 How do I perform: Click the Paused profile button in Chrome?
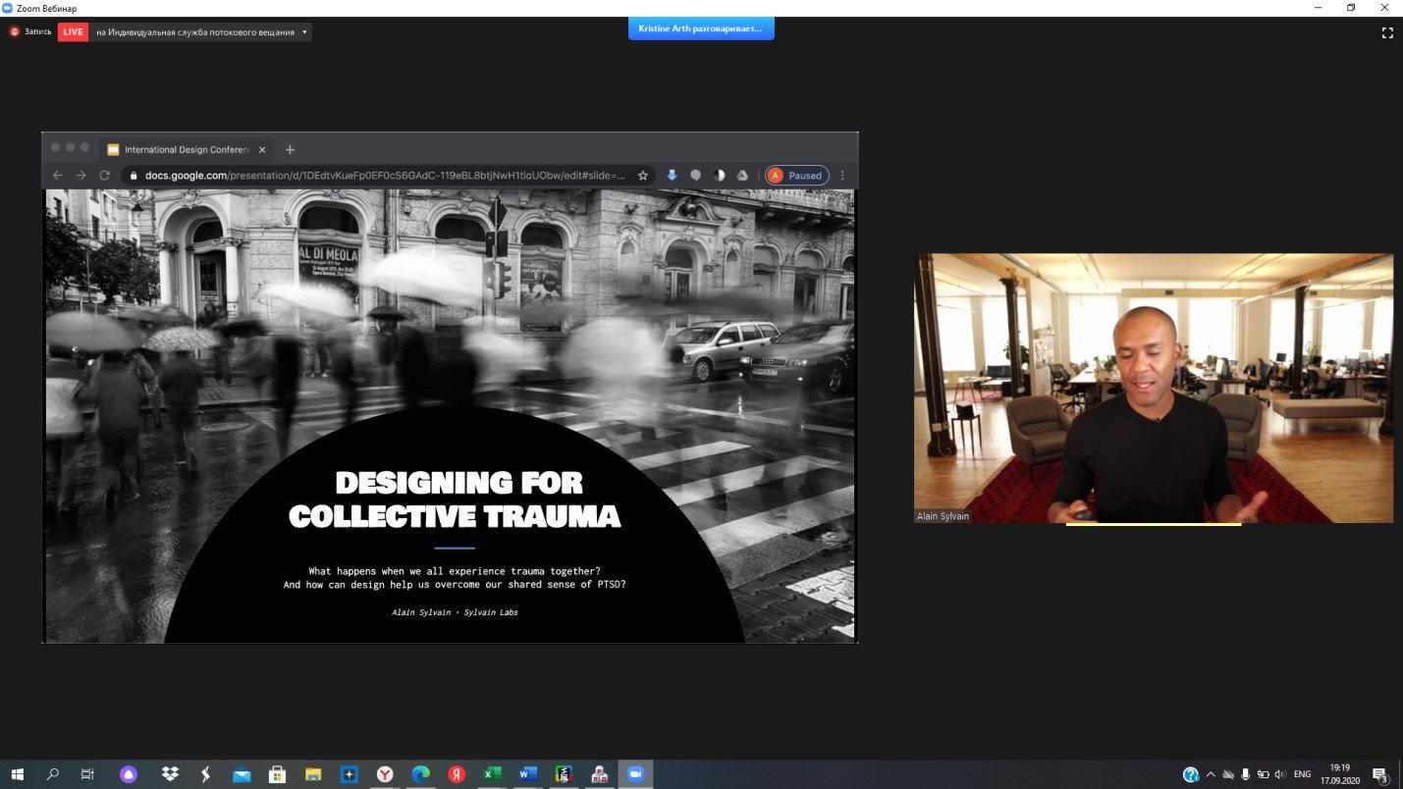point(797,176)
